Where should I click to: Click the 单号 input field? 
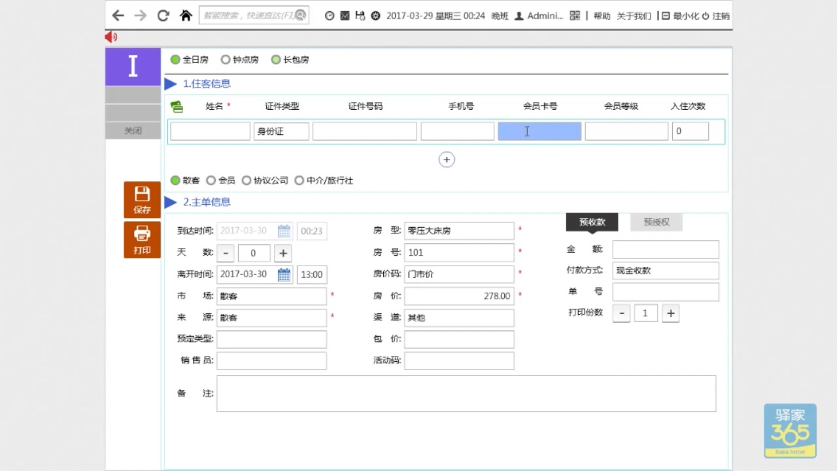point(666,292)
